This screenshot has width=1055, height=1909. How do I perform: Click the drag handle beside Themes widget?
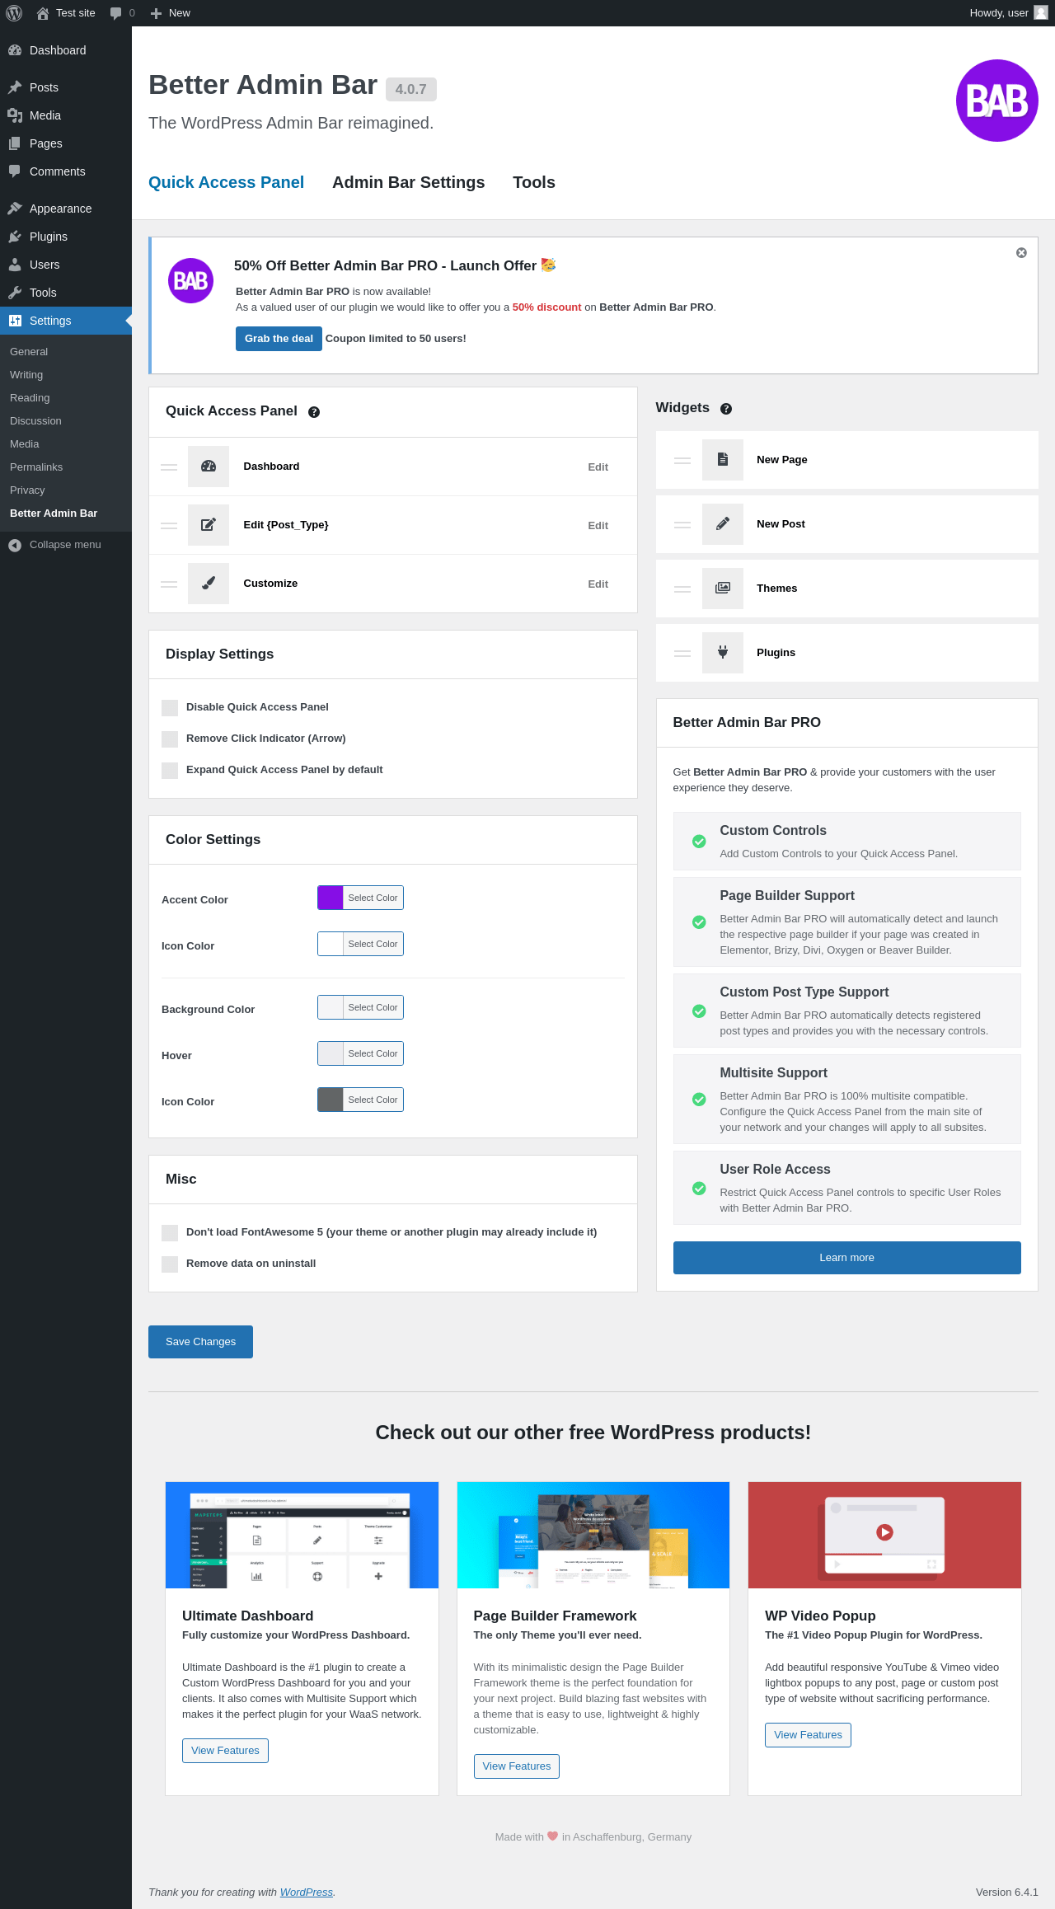pyautogui.click(x=682, y=589)
